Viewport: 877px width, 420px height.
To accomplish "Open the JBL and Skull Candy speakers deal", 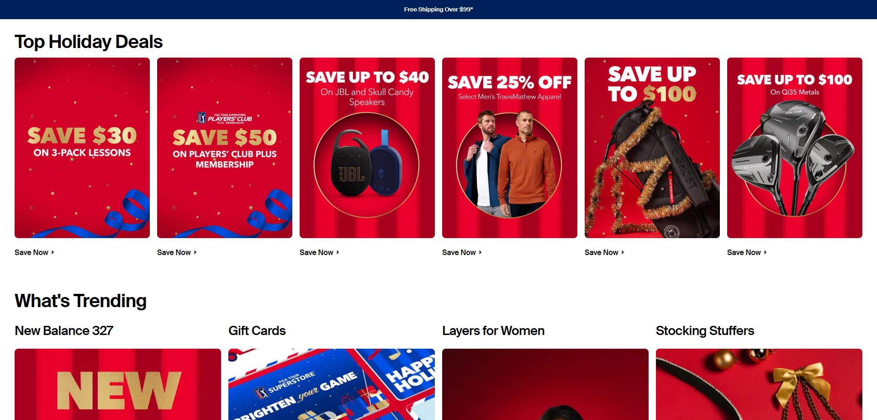I will 367,148.
